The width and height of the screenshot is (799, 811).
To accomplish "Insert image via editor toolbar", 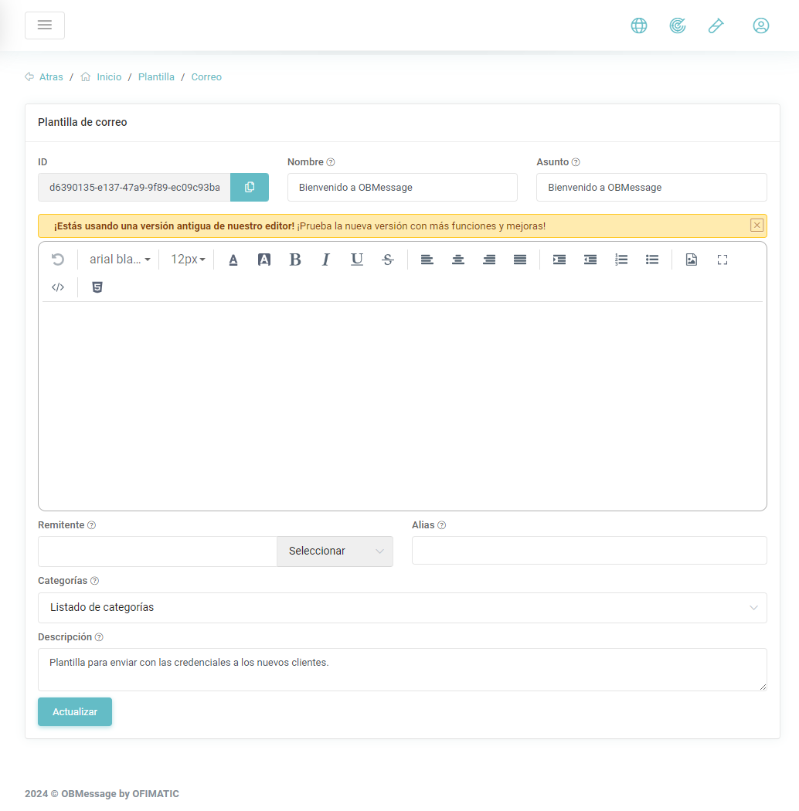I will 692,260.
